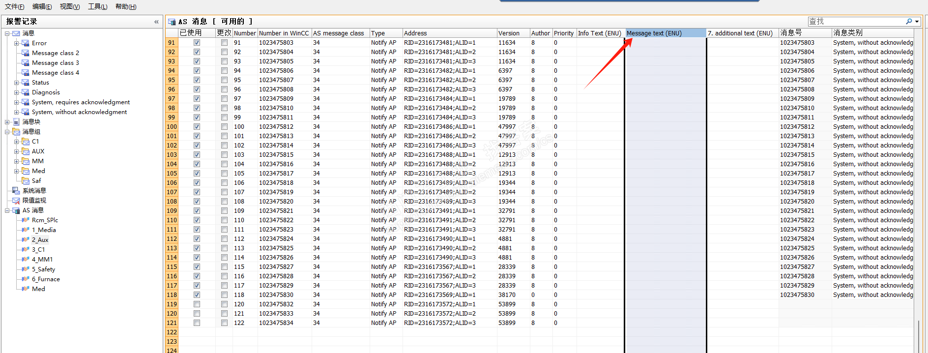Click the Diagnosis message class icon
Image resolution: width=928 pixels, height=353 pixels.
(26, 92)
